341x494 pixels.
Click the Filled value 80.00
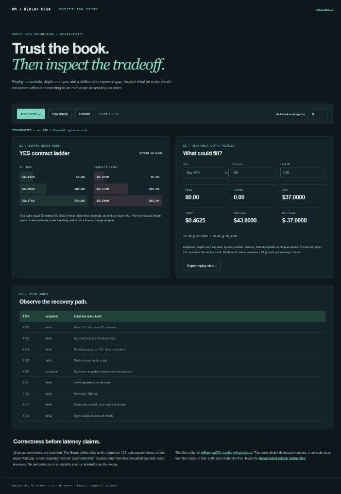coord(192,197)
